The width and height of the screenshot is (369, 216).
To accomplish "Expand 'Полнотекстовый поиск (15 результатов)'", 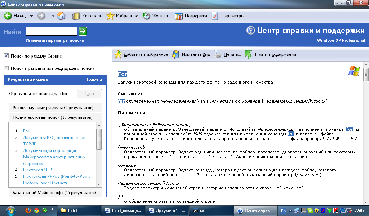I will [x=55, y=117].
